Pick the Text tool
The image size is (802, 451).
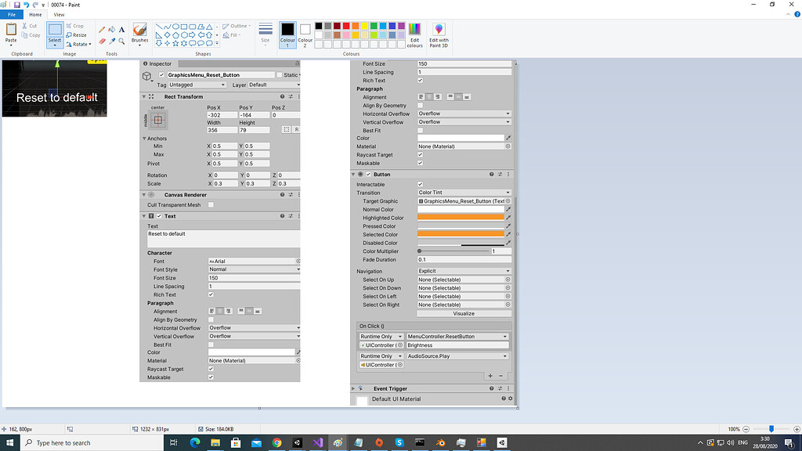(x=121, y=30)
